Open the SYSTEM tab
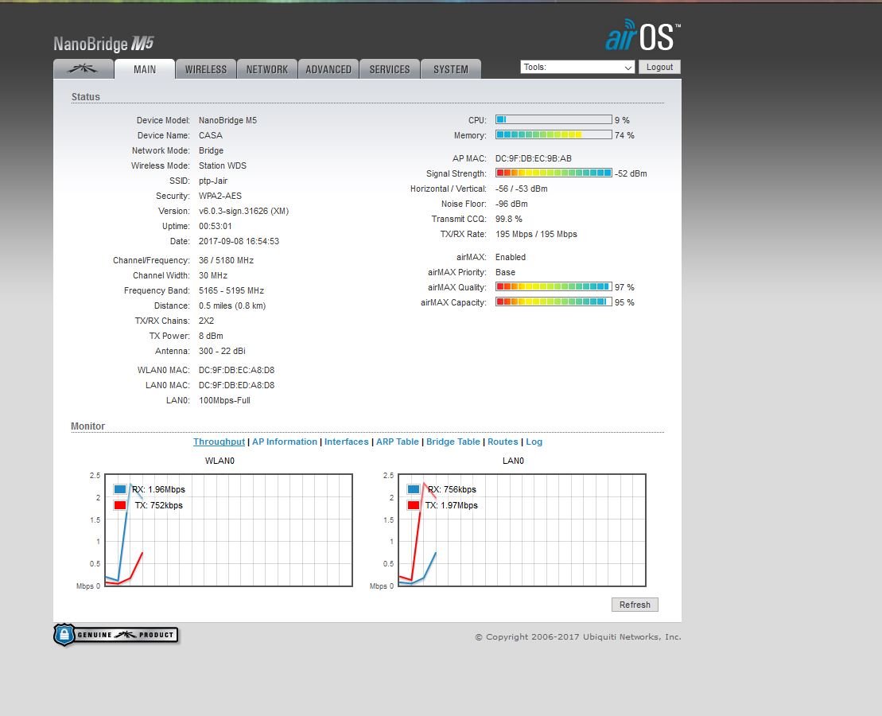The width and height of the screenshot is (882, 716). tap(451, 69)
